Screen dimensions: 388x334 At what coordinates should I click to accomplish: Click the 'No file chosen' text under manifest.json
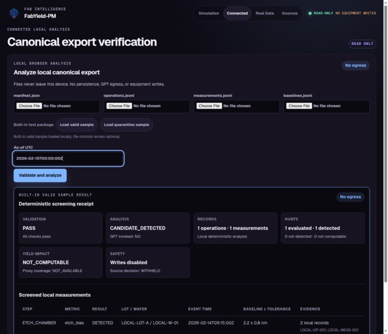click(x=57, y=106)
